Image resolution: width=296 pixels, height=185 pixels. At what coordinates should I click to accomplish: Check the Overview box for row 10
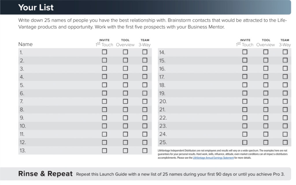coord(125,126)
